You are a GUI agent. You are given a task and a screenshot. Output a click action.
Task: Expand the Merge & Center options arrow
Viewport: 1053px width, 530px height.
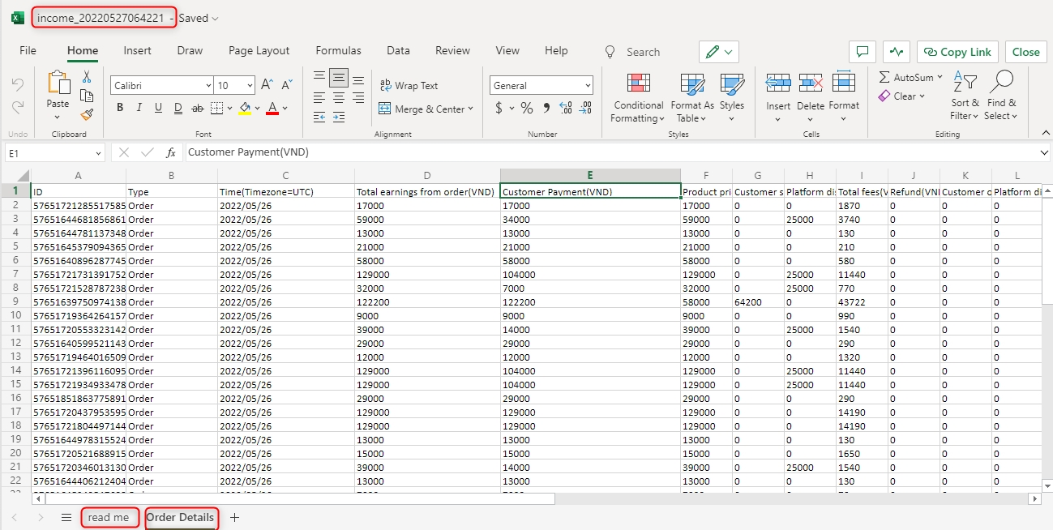pos(471,109)
